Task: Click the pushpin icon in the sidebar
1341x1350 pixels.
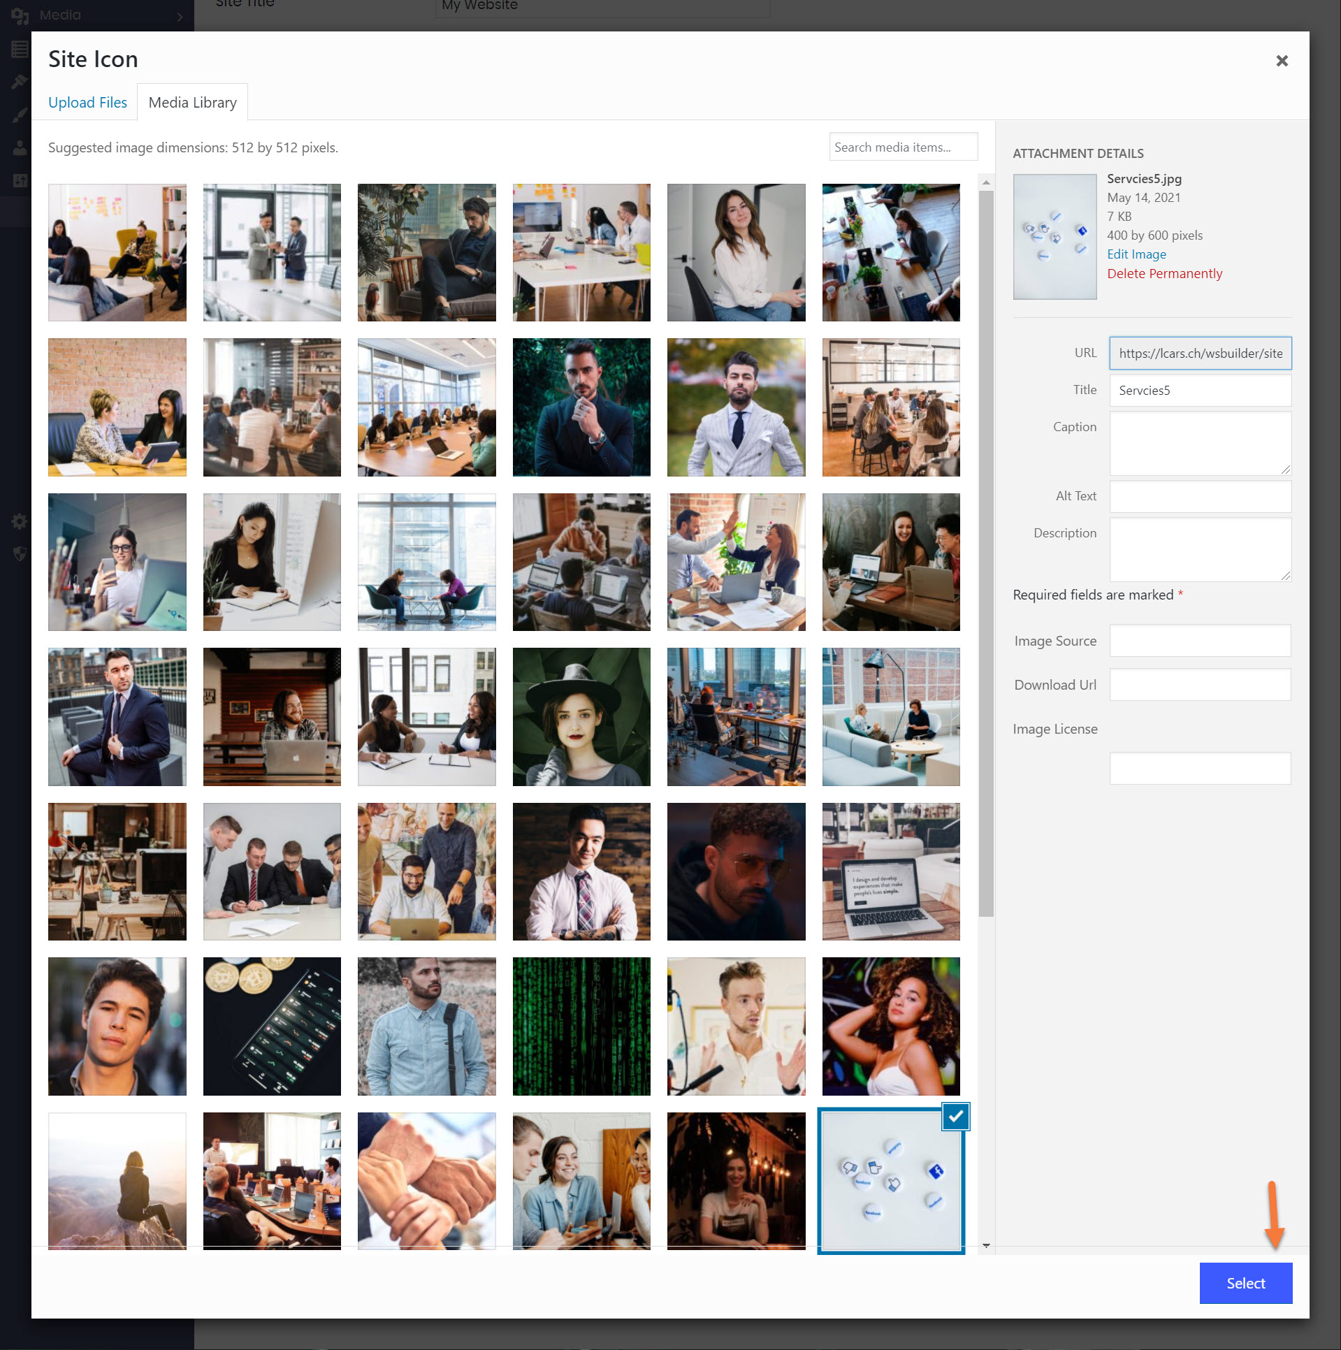Action: coord(20,82)
